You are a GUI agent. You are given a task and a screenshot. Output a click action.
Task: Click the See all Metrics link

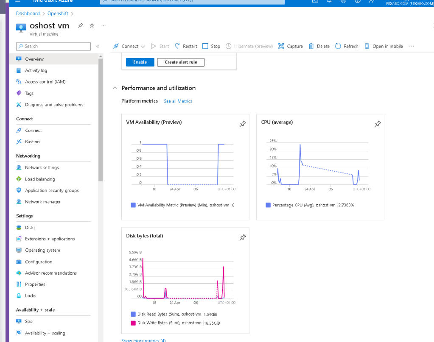pyautogui.click(x=178, y=101)
